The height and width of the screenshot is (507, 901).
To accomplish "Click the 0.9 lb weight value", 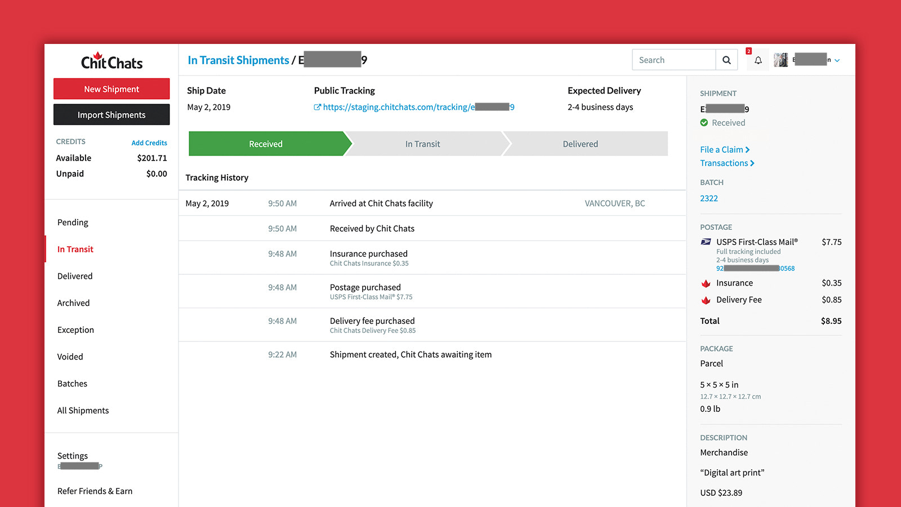I will 710,409.
